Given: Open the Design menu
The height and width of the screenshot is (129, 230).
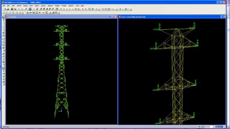Looking at the screenshot, I should pyautogui.click(x=64, y=6).
